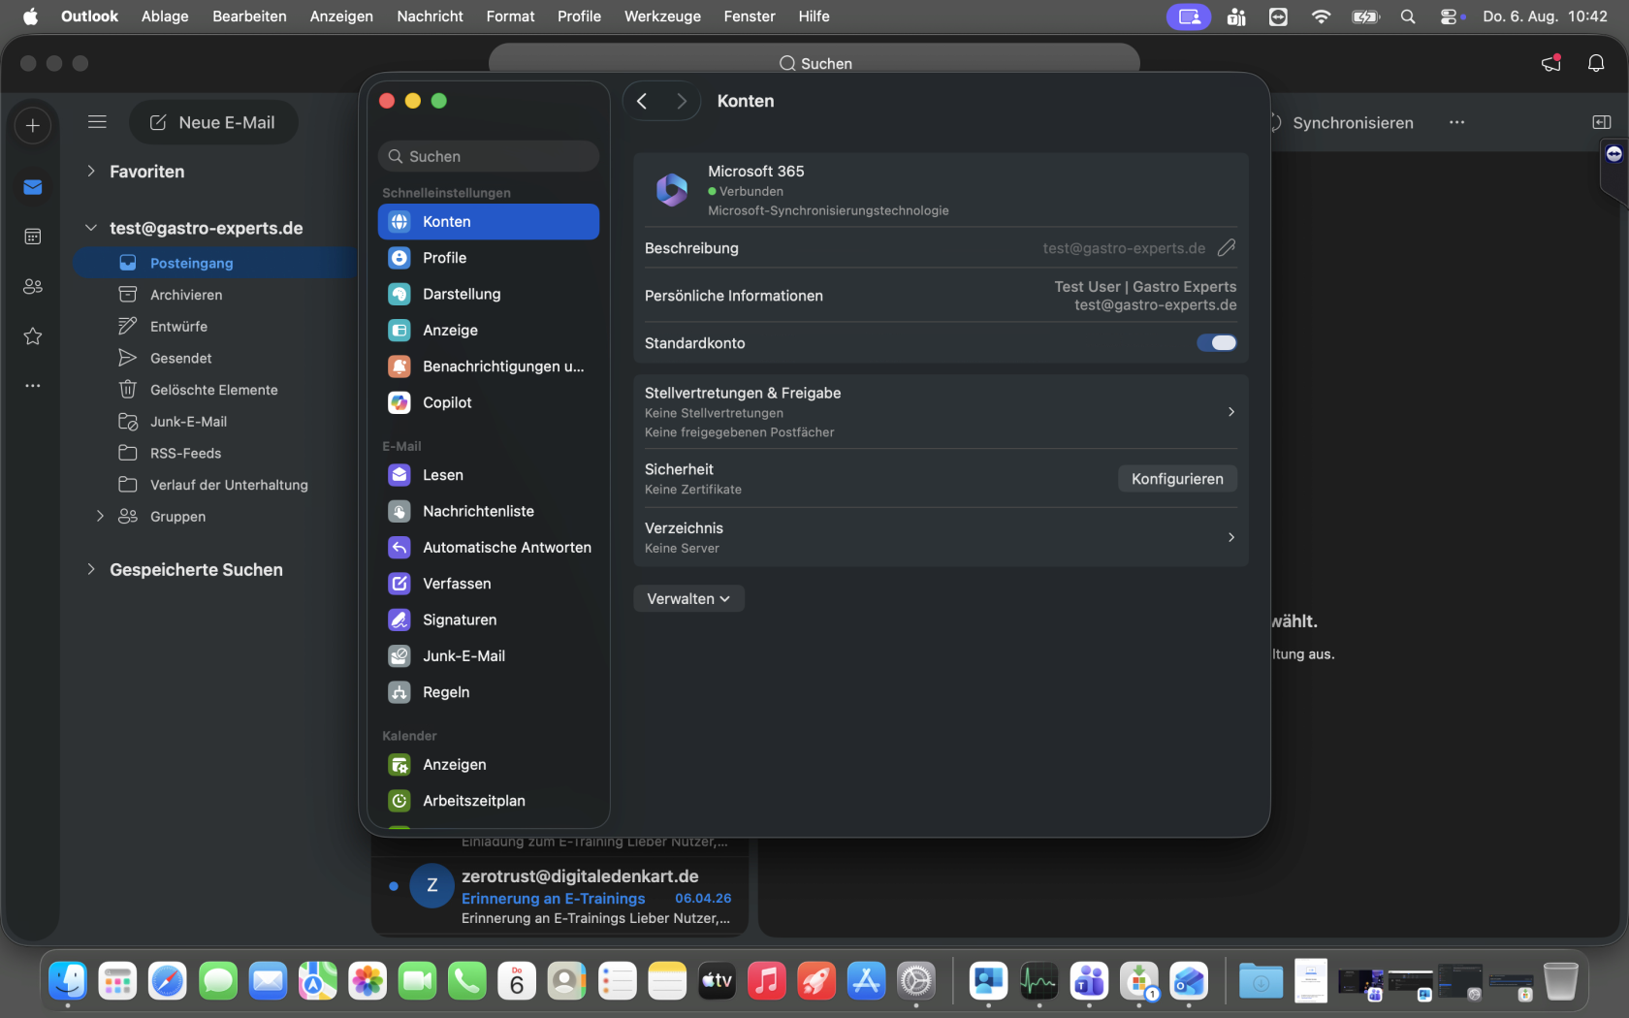Select the Darstellung settings icon
Image resolution: width=1629 pixels, height=1018 pixels.
399,294
